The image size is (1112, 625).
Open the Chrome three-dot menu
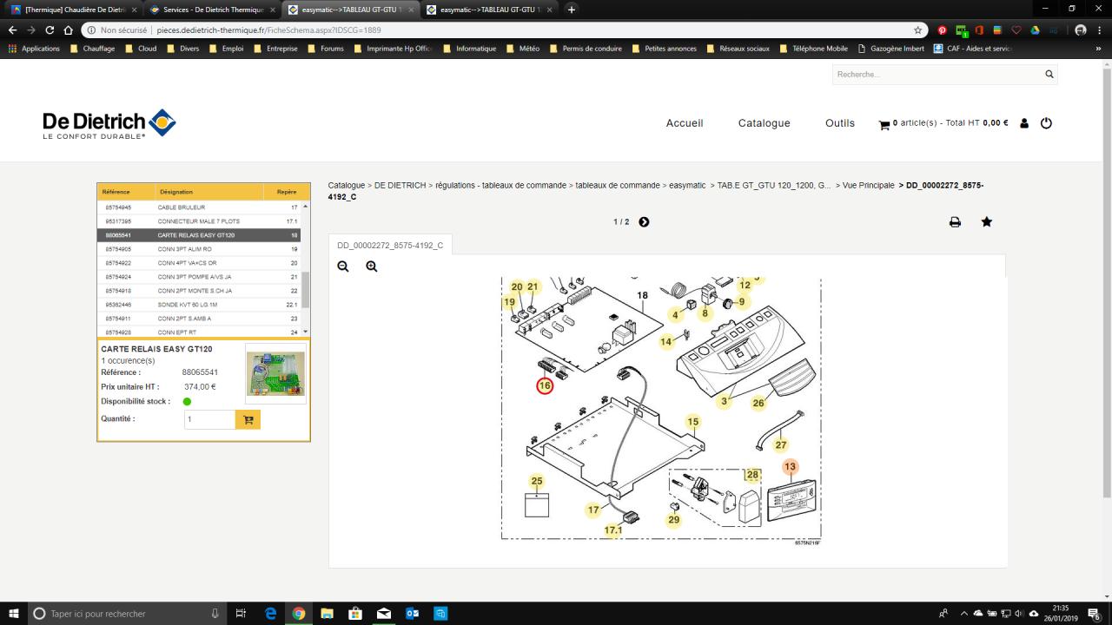click(x=1100, y=30)
